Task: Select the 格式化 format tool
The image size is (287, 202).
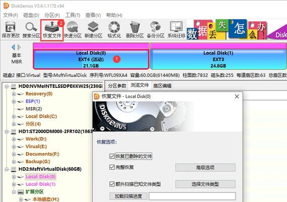Action: click(x=114, y=30)
